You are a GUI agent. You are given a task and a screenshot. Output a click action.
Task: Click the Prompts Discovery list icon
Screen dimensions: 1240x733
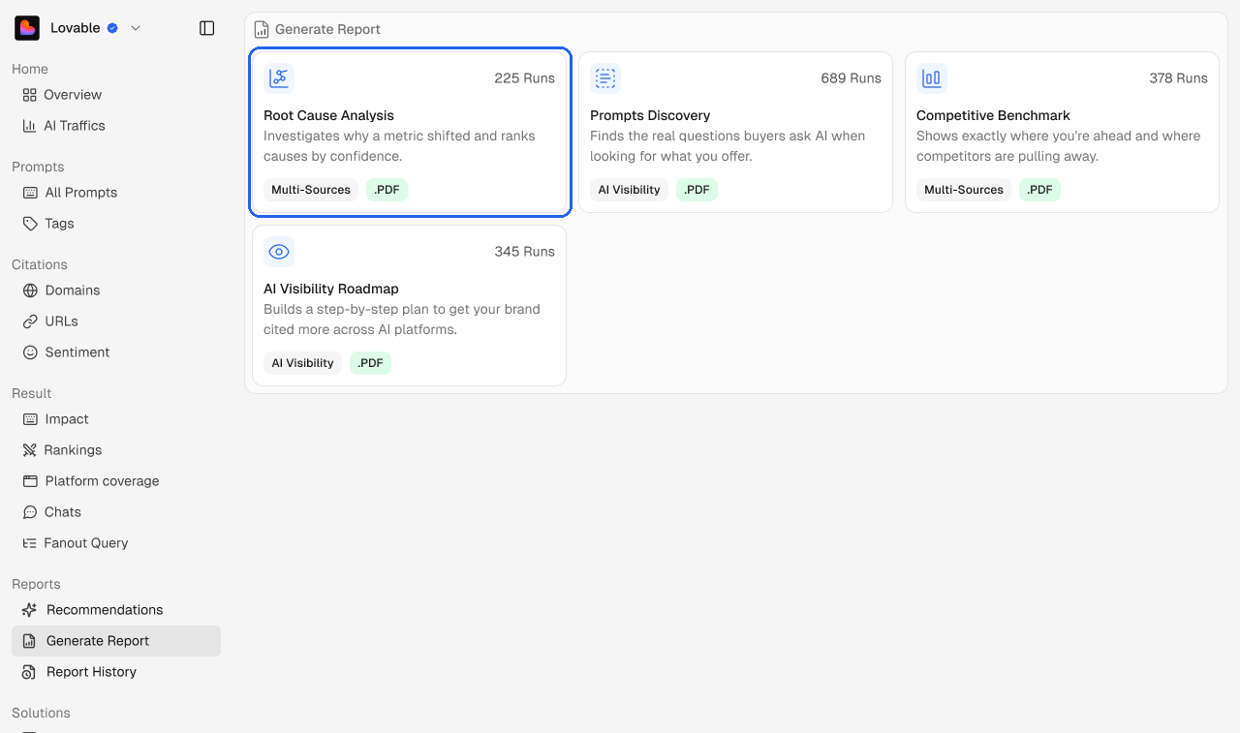click(605, 78)
